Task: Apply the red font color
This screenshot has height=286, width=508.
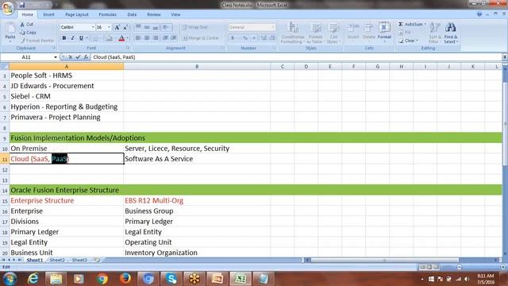Action: (121, 38)
